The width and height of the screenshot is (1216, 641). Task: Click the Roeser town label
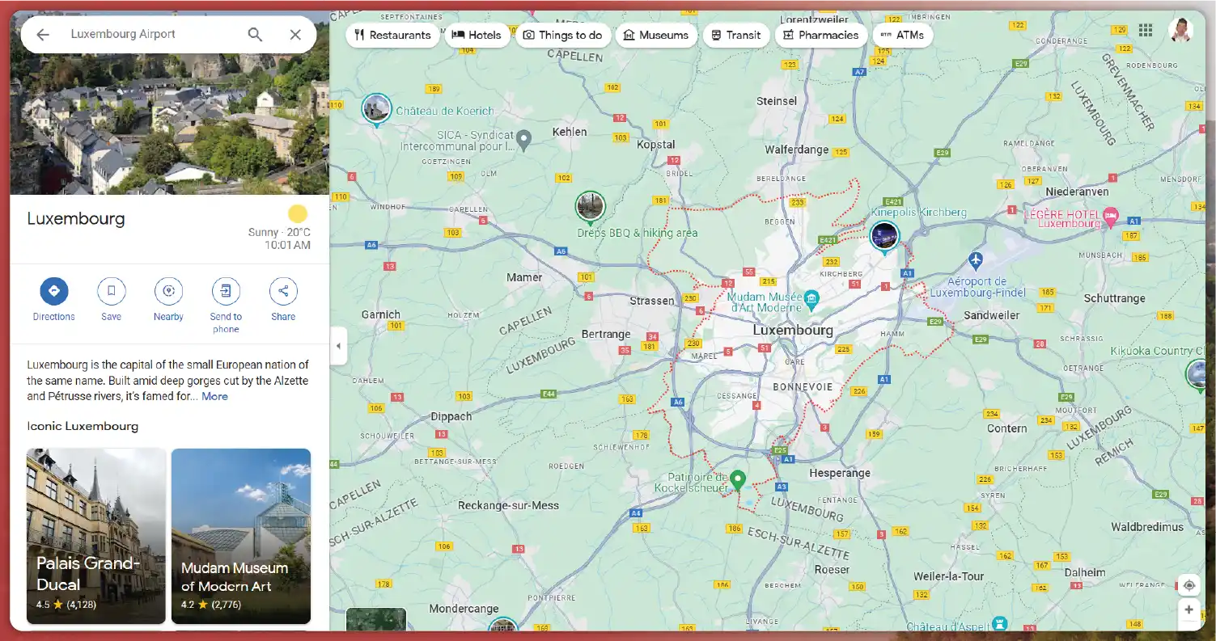point(833,569)
